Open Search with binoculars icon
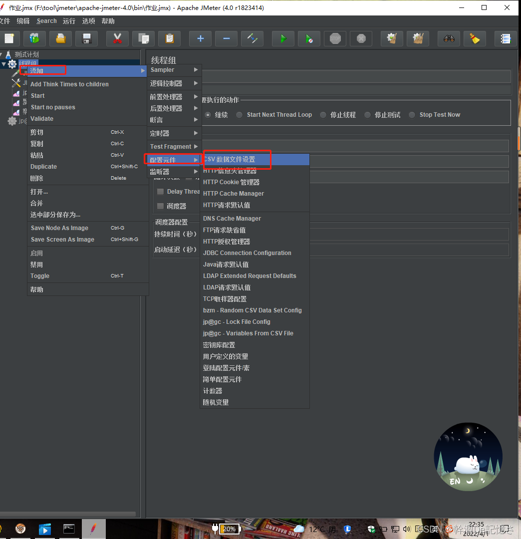 [449, 38]
